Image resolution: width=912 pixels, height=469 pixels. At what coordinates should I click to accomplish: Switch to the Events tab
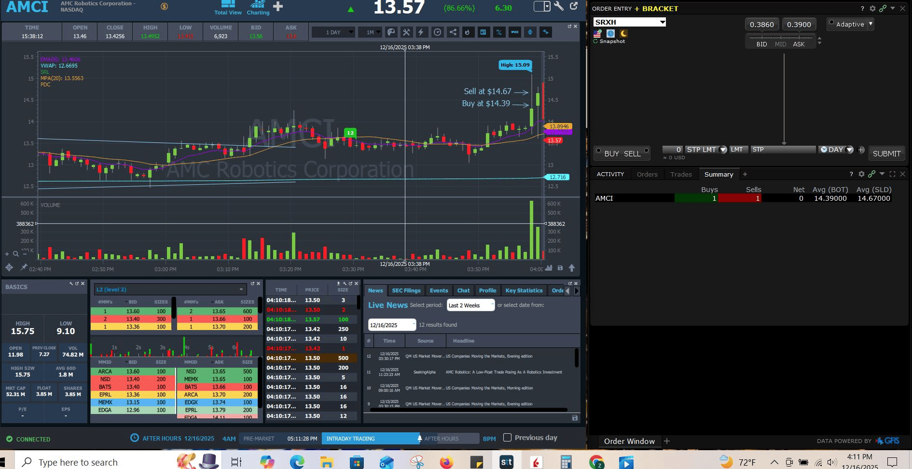tap(439, 290)
